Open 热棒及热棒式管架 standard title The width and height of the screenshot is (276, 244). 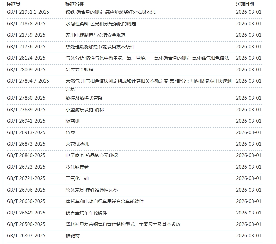(84, 98)
